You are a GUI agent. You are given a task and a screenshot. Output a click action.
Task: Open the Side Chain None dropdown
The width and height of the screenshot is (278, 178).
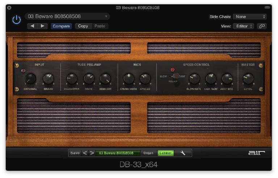[250, 17]
